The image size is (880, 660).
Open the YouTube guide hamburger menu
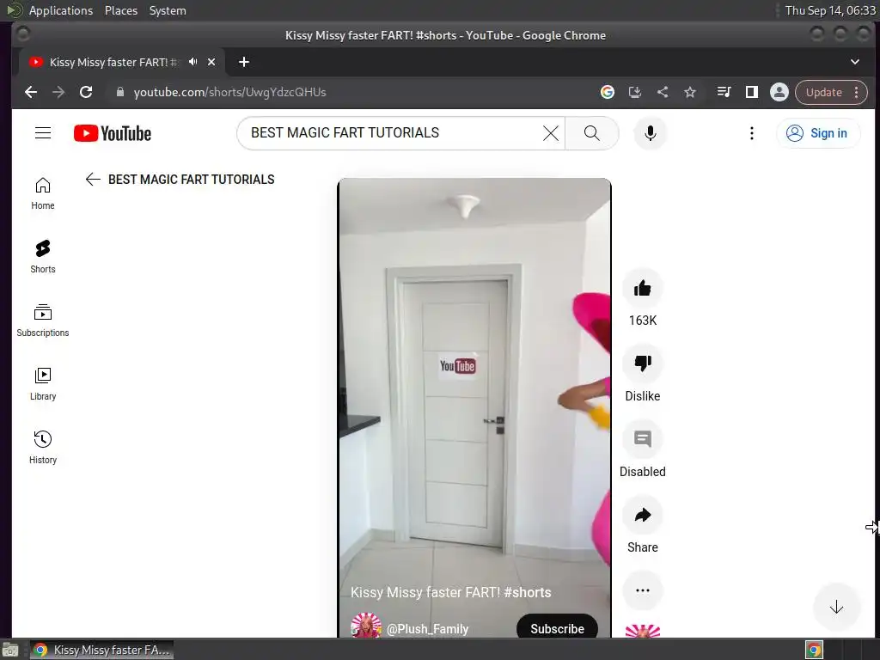coord(43,133)
